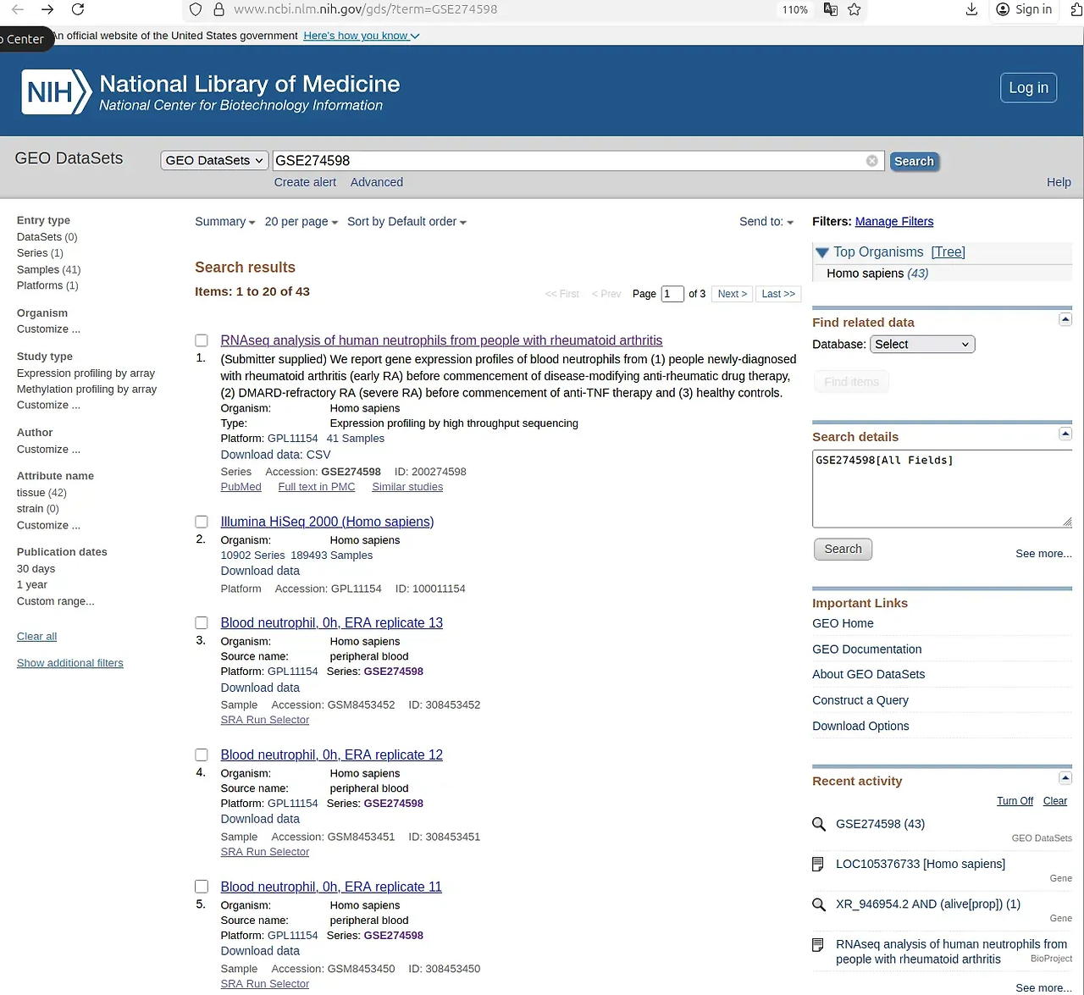Click the browser back arrow

tap(17, 9)
